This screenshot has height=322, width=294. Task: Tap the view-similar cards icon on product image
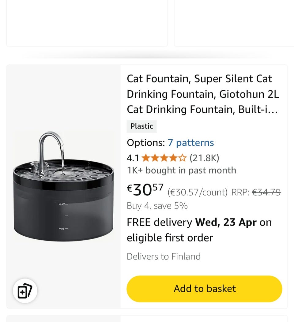click(x=25, y=290)
